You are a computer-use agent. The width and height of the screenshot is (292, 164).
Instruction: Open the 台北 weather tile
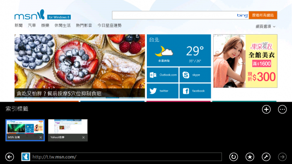click(179, 51)
